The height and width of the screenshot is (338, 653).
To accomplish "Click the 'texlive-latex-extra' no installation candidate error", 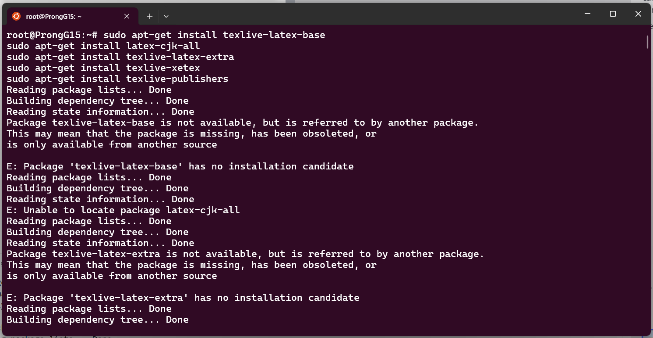I will click(x=183, y=298).
